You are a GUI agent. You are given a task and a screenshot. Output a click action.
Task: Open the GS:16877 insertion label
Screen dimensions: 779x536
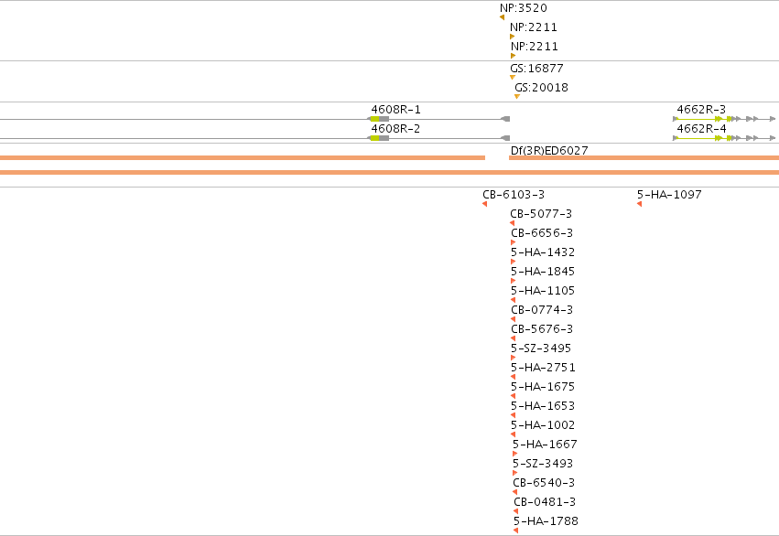536,68
